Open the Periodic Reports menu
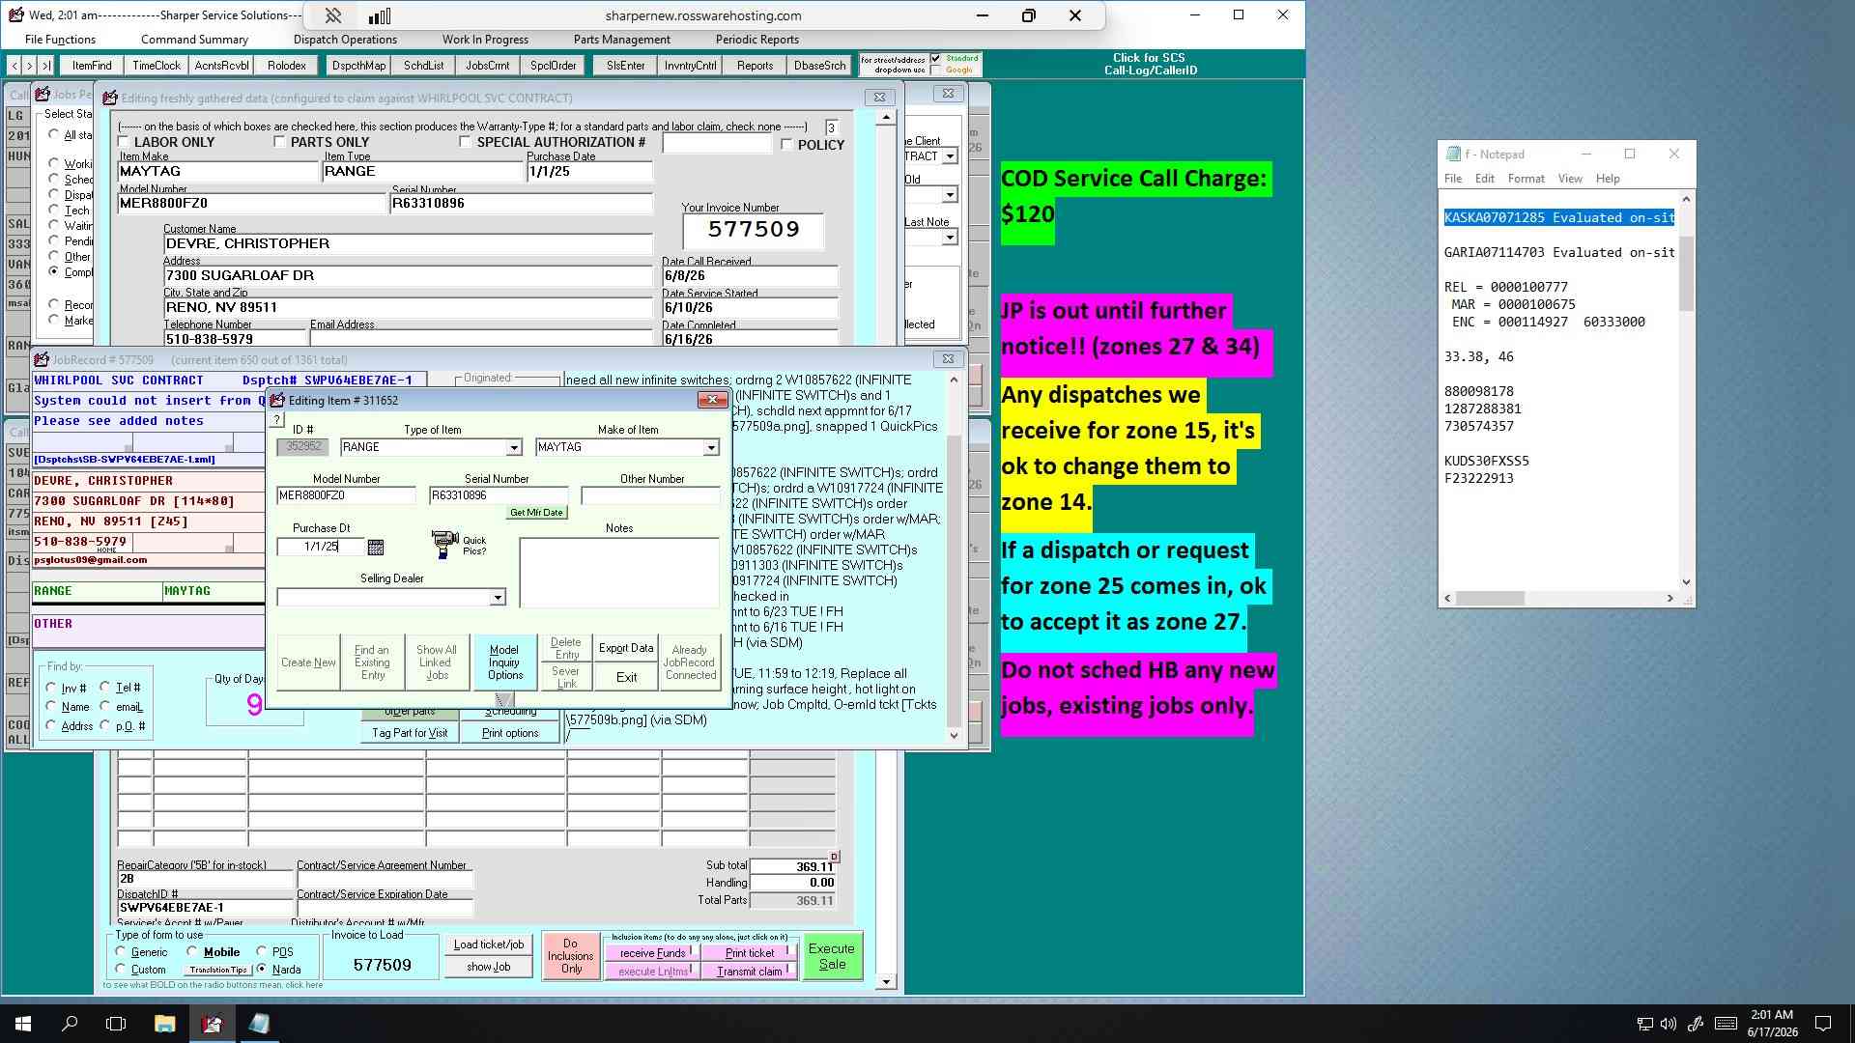This screenshot has height=1043, width=1855. point(756,40)
